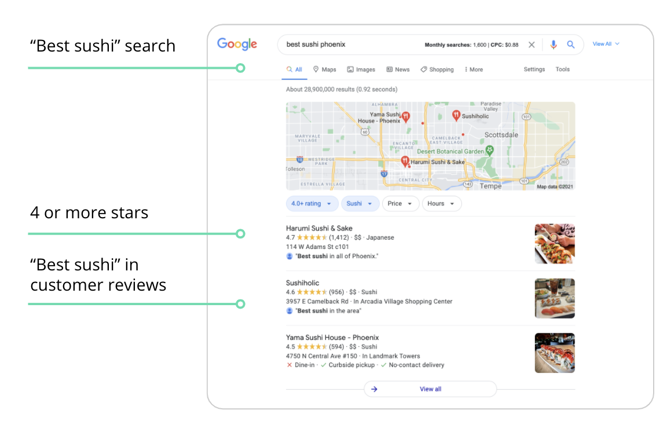Switch to the Maps tab
The width and height of the screenshot is (667, 425).
(x=324, y=69)
